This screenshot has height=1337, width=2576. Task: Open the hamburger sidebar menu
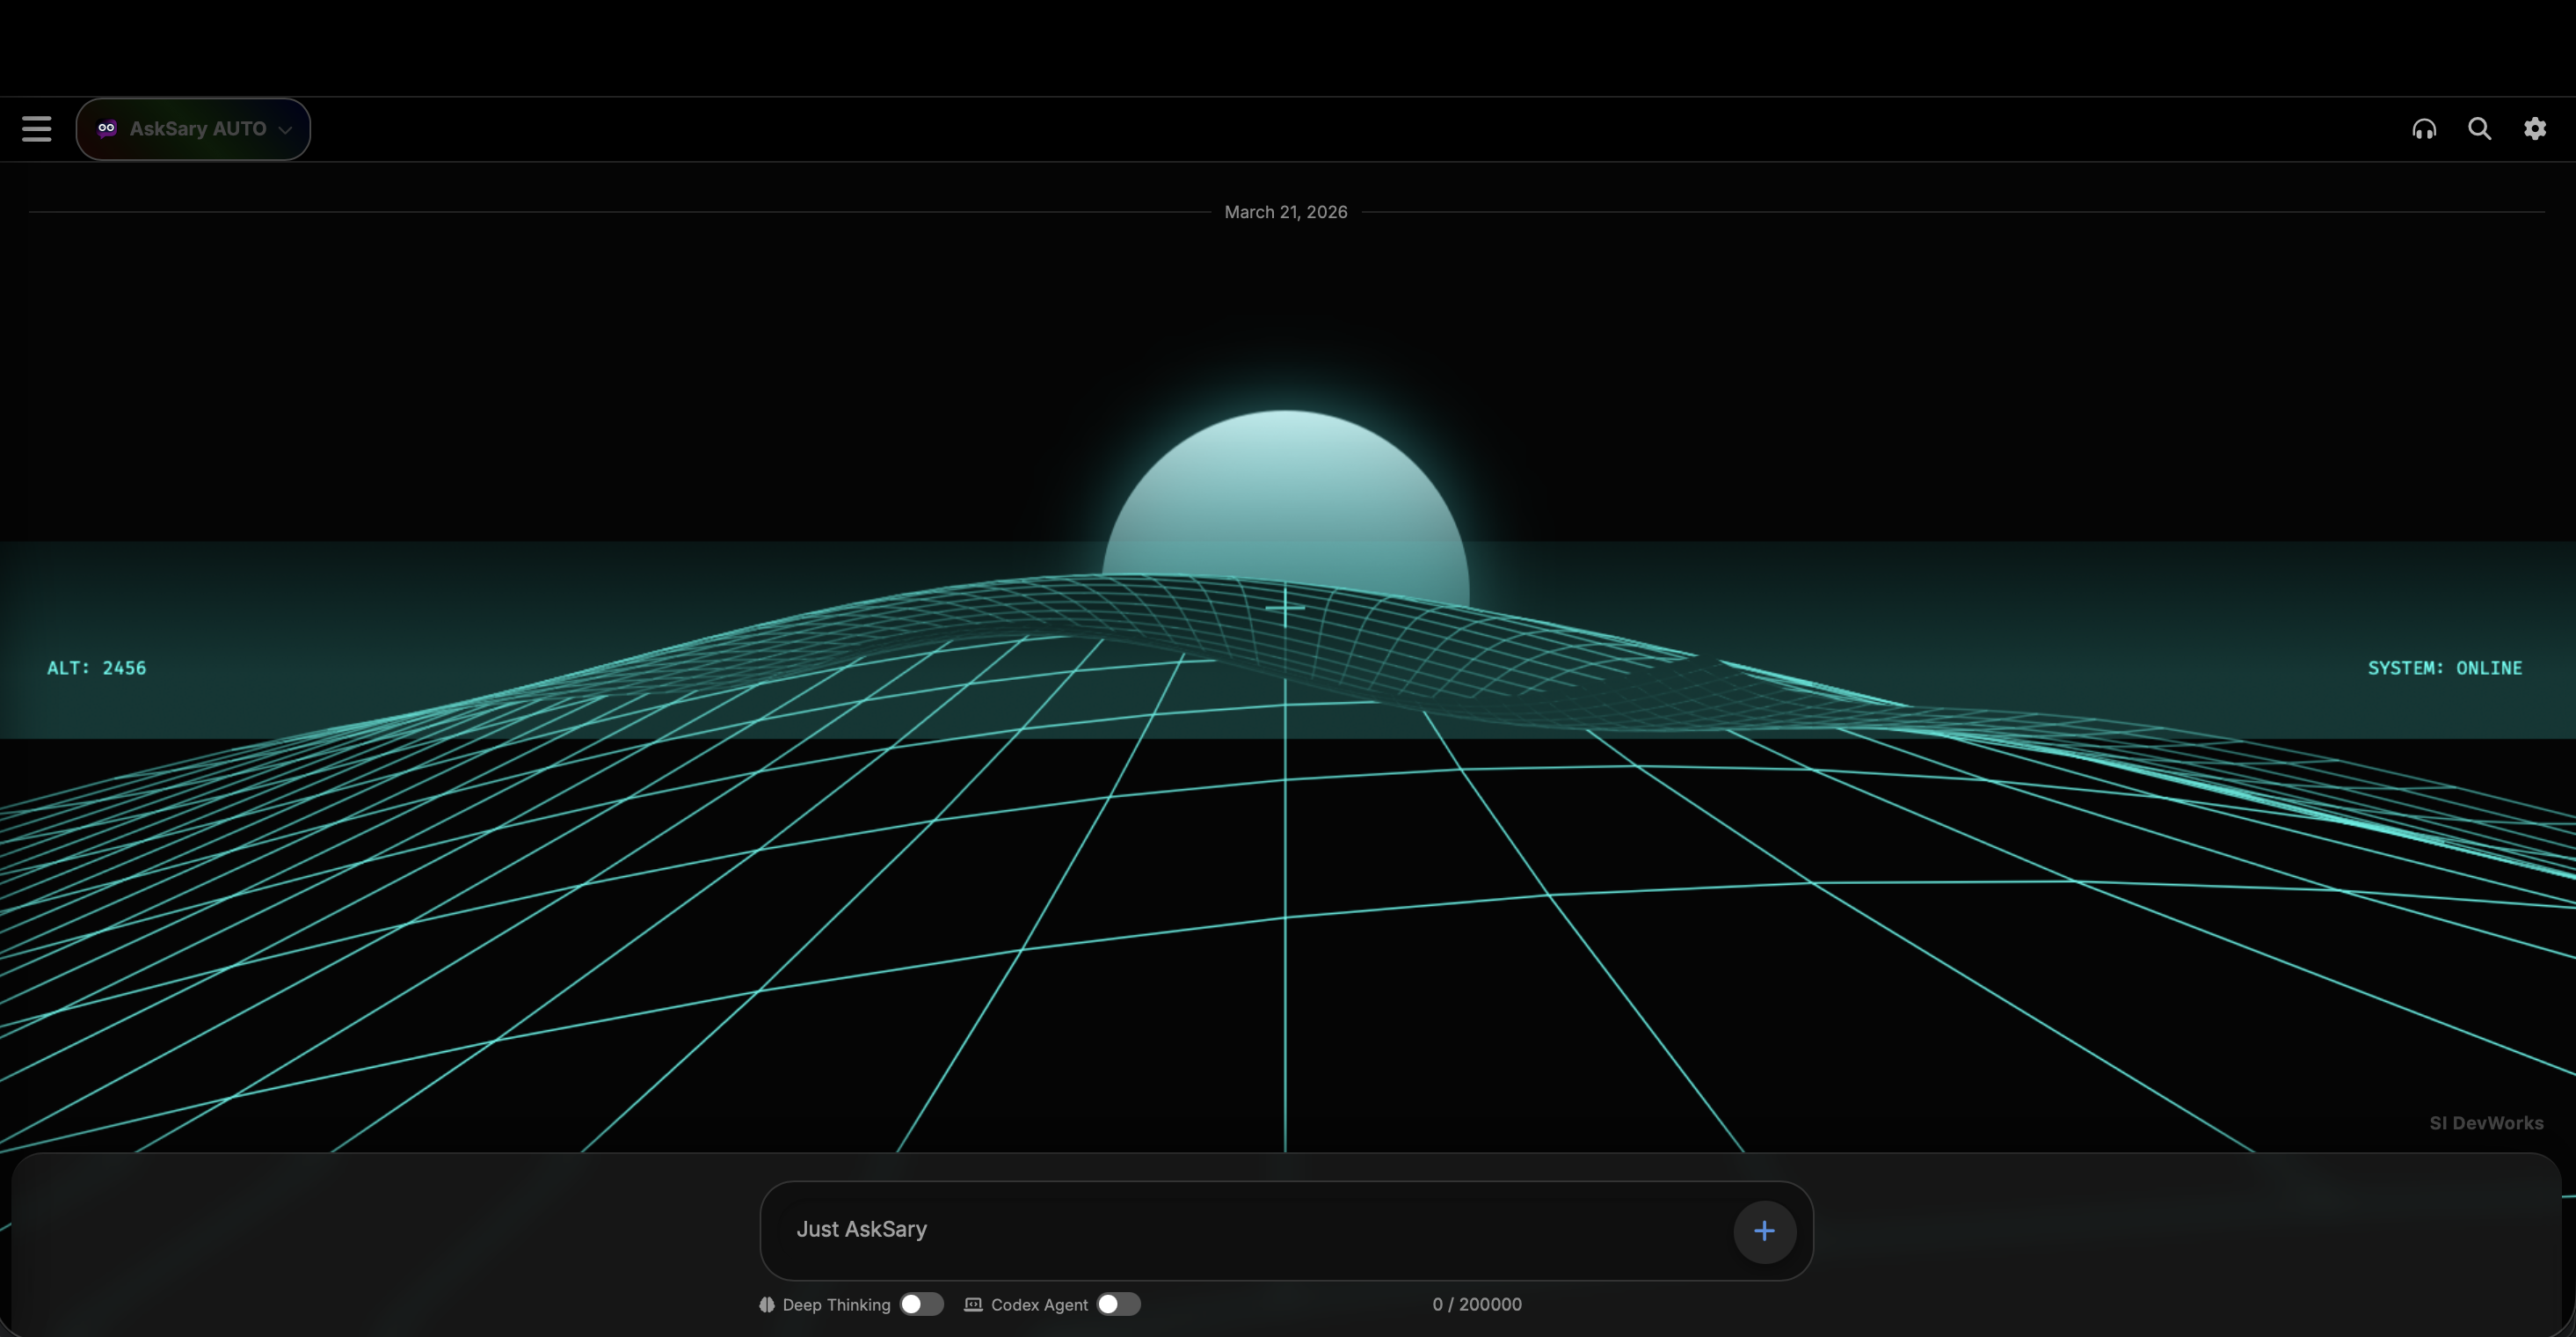coord(37,129)
